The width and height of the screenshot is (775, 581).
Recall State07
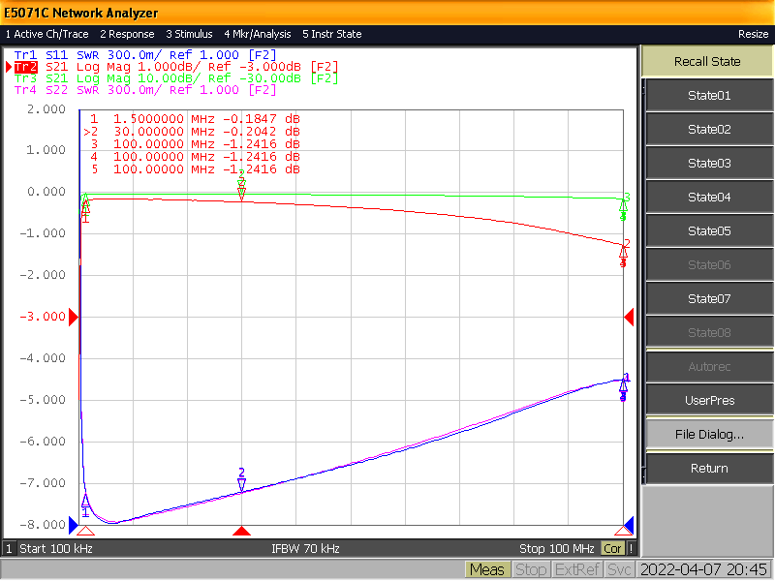point(709,299)
